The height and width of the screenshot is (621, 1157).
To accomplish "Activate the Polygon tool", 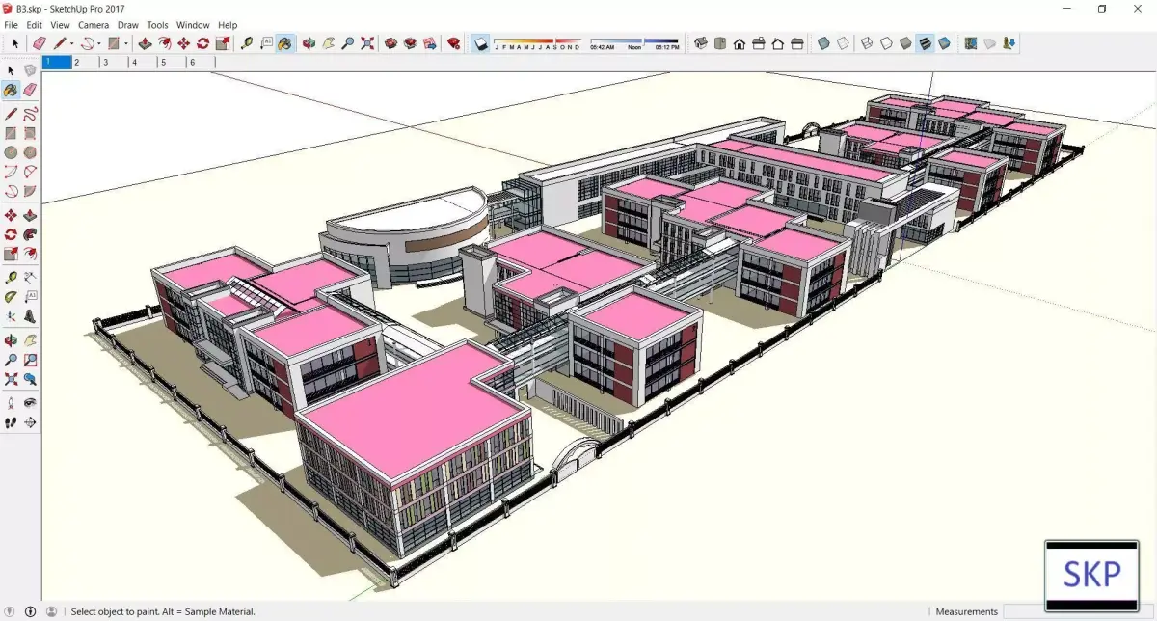I will pos(30,152).
